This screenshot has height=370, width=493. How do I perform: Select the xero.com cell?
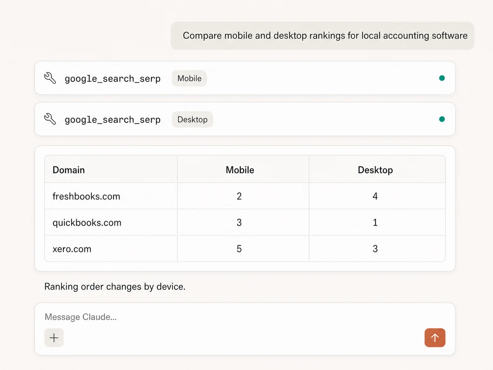coord(111,249)
